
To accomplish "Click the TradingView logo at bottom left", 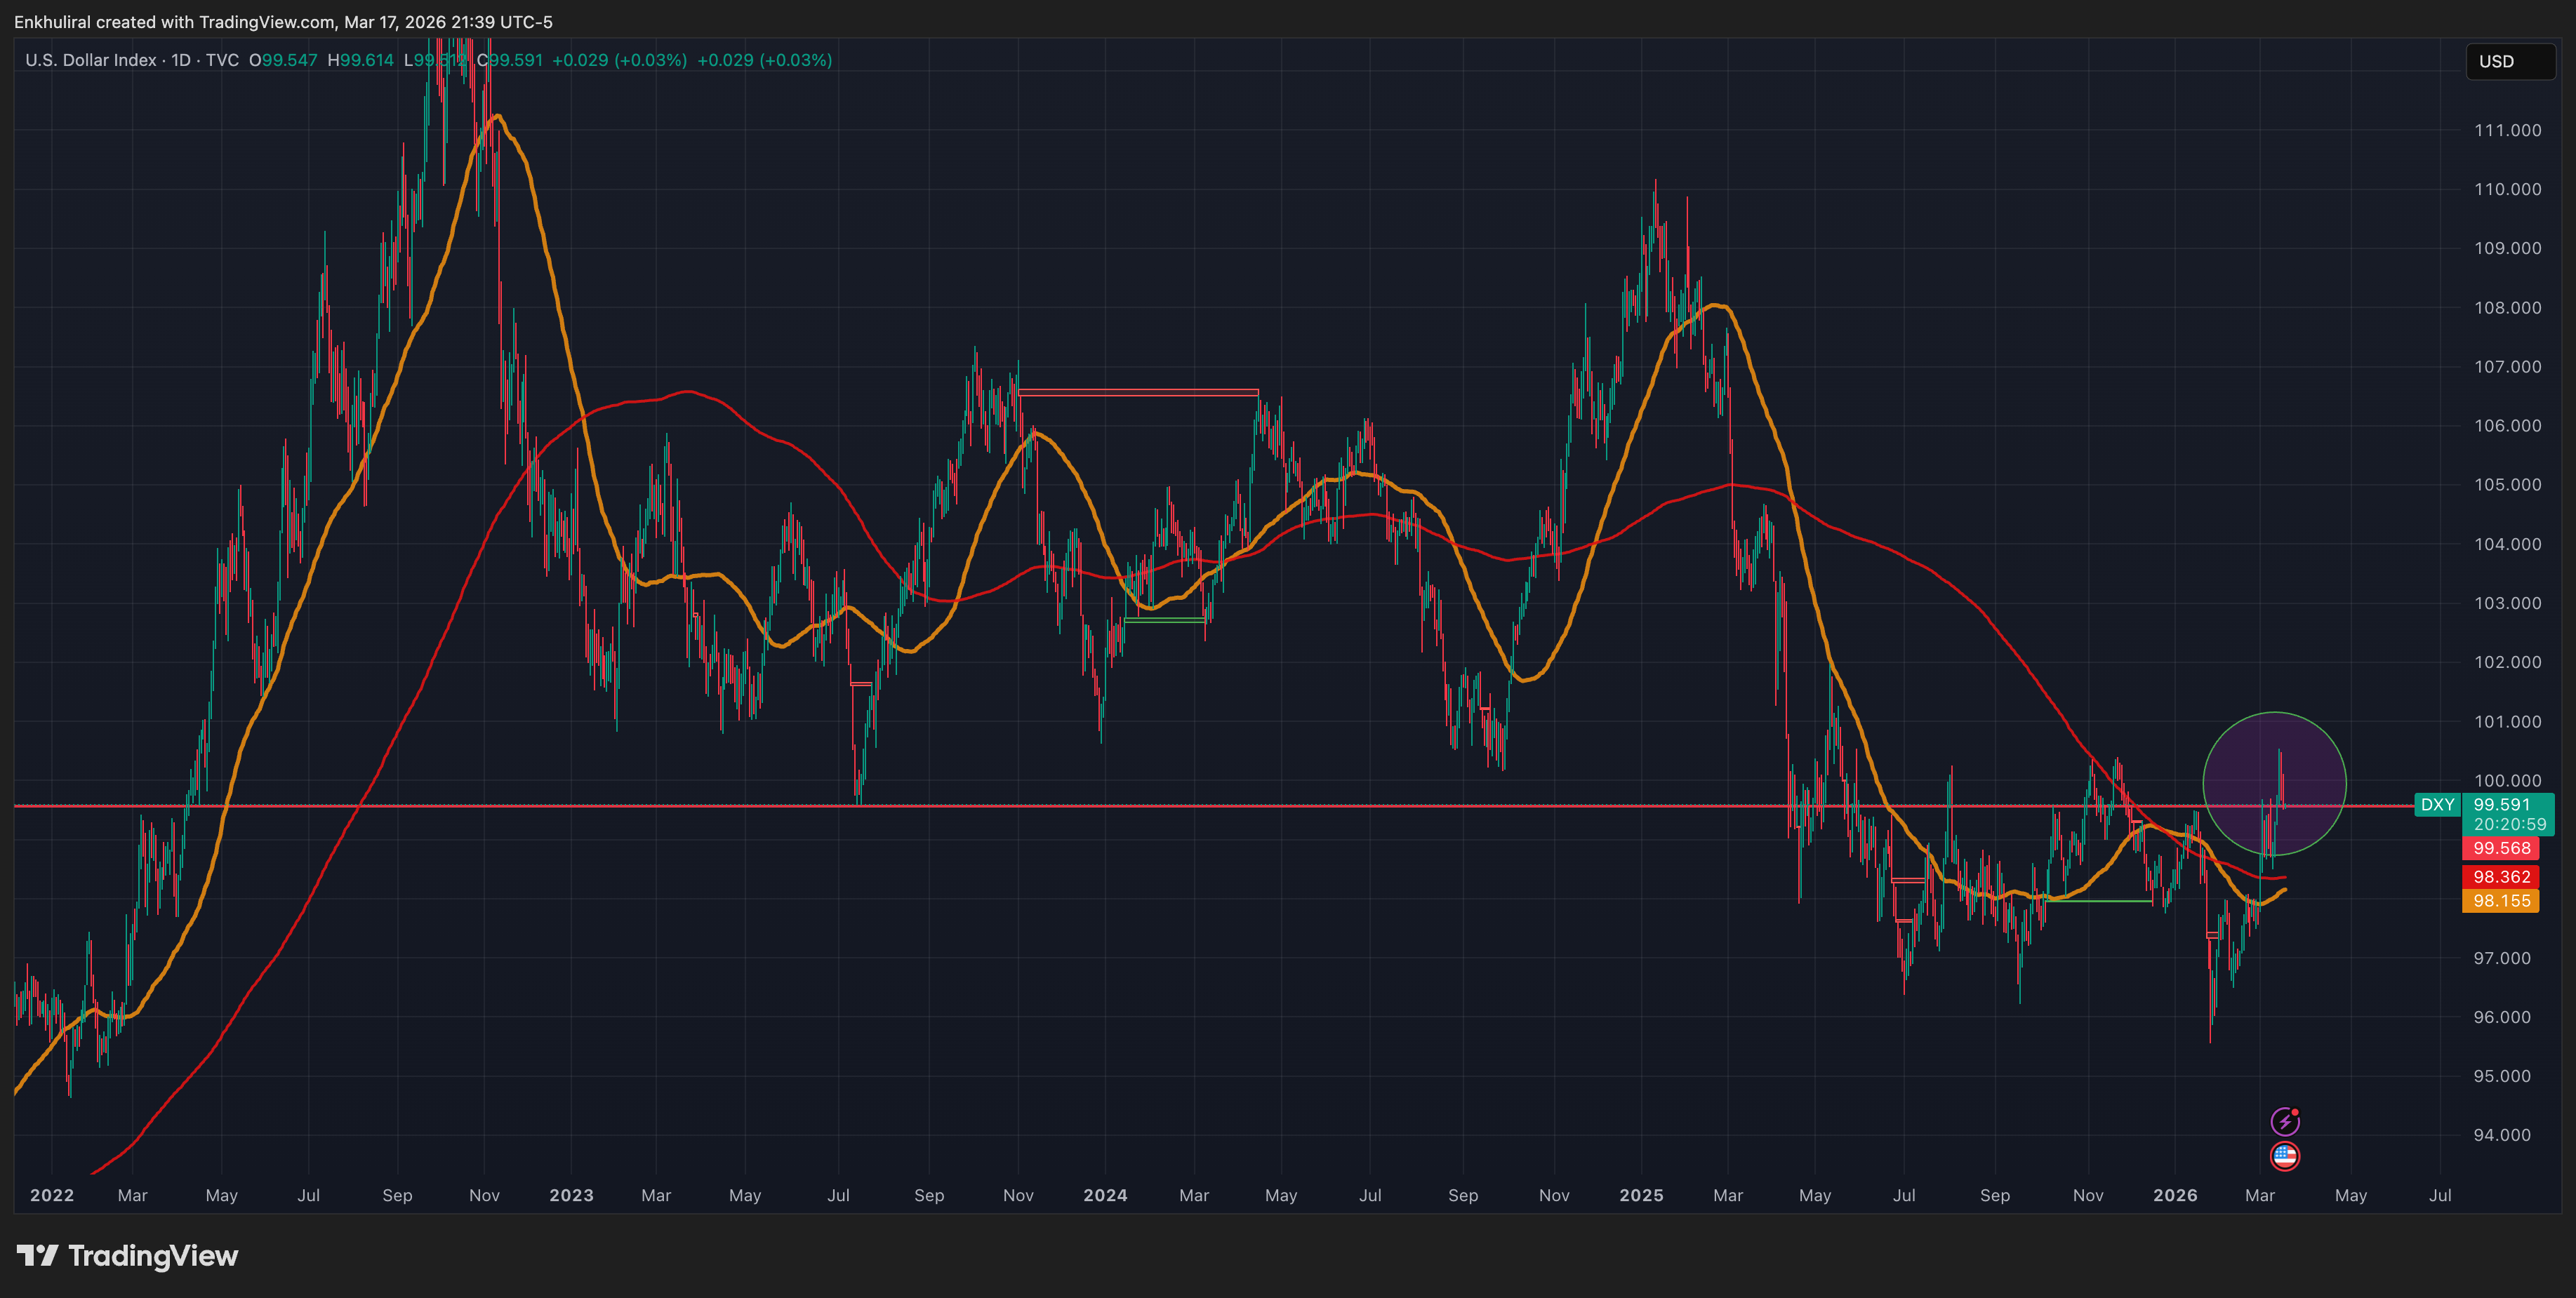I will [x=127, y=1255].
